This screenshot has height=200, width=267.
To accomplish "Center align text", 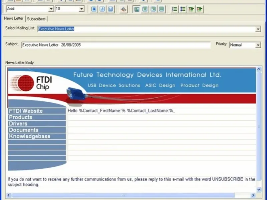I will [x=145, y=9].
